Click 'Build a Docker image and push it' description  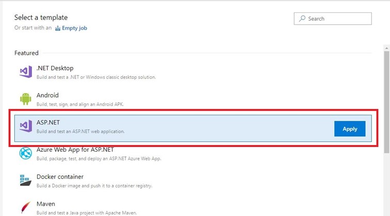(94, 186)
